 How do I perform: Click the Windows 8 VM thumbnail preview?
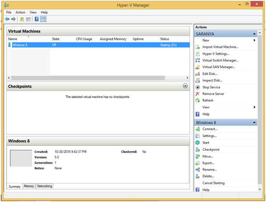click(21, 158)
